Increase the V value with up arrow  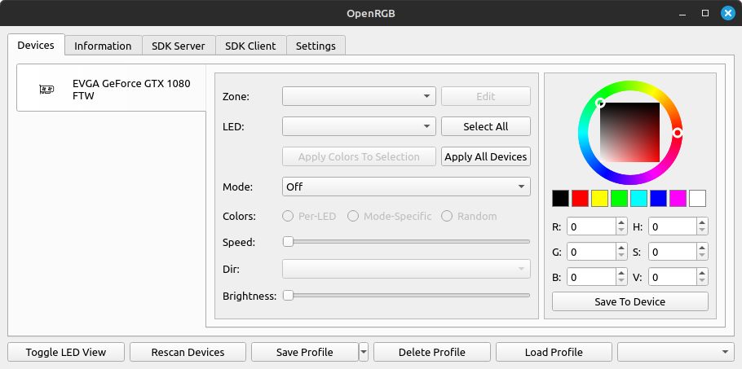pyautogui.click(x=703, y=273)
